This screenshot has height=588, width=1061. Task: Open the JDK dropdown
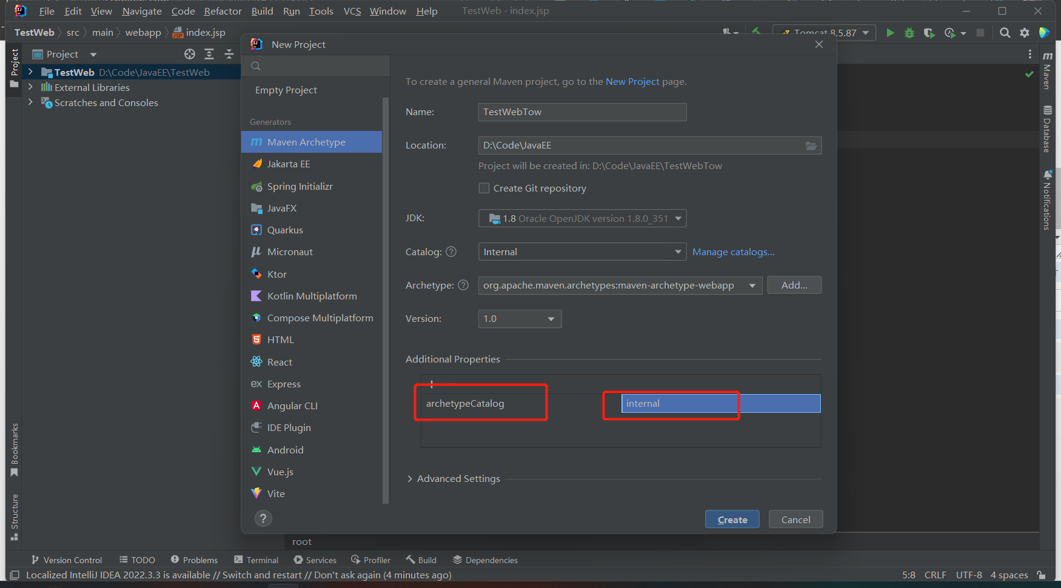[583, 218]
